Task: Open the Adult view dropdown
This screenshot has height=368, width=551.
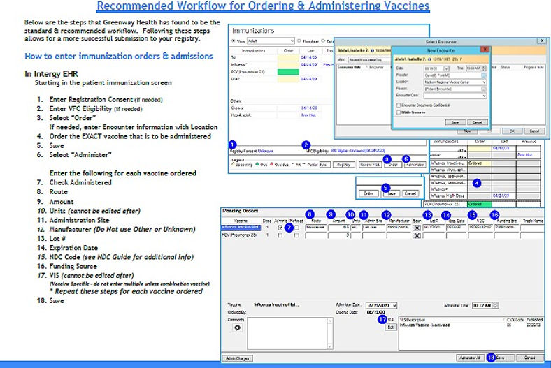Action: point(271,41)
